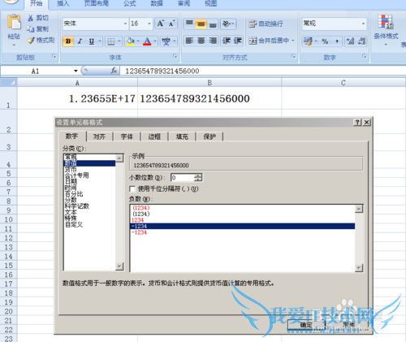Apply the yellow fill color
The height and width of the screenshot is (342, 406).
point(131,41)
